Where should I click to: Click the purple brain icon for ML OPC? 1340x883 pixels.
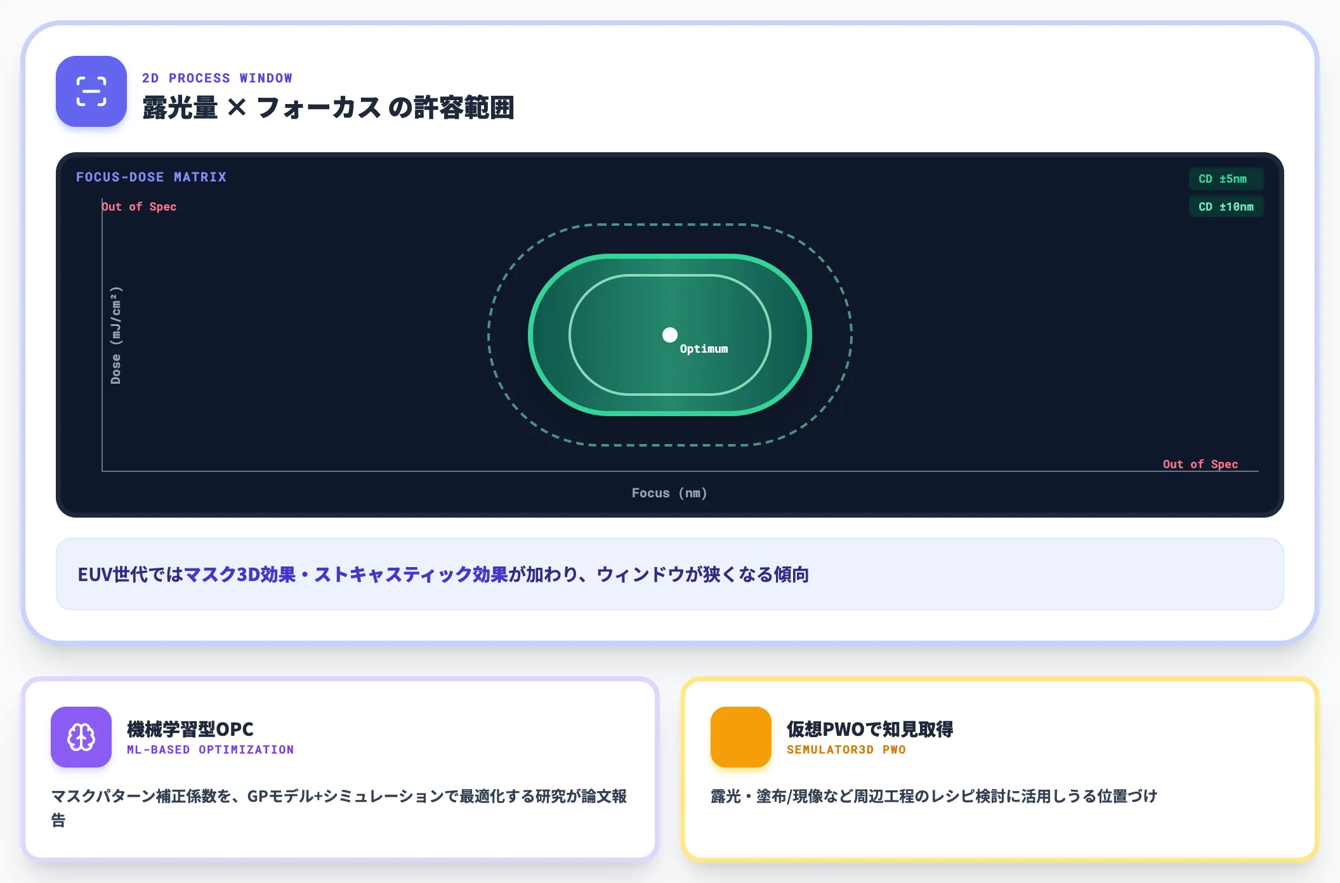(x=81, y=737)
